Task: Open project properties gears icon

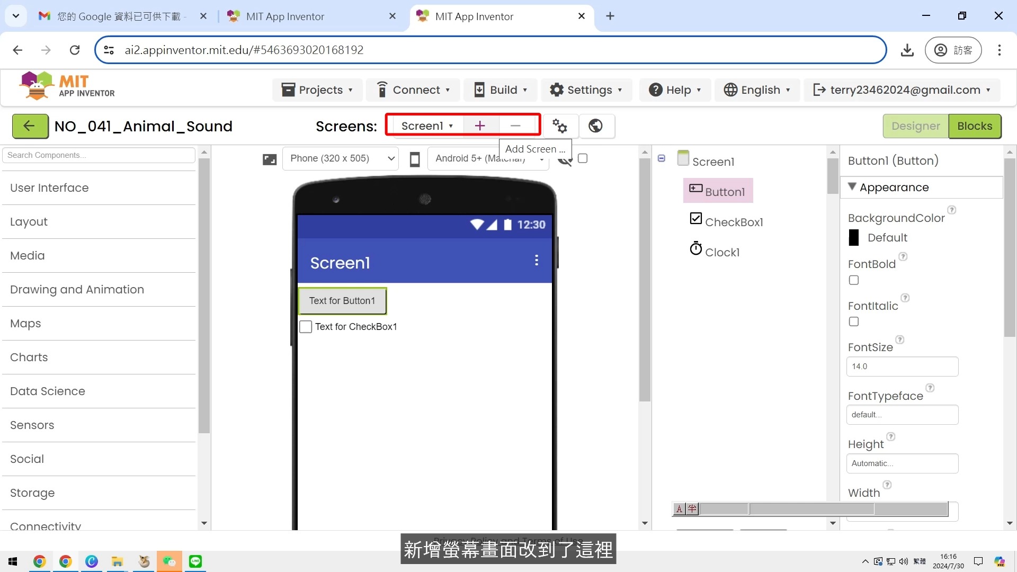Action: [560, 126]
